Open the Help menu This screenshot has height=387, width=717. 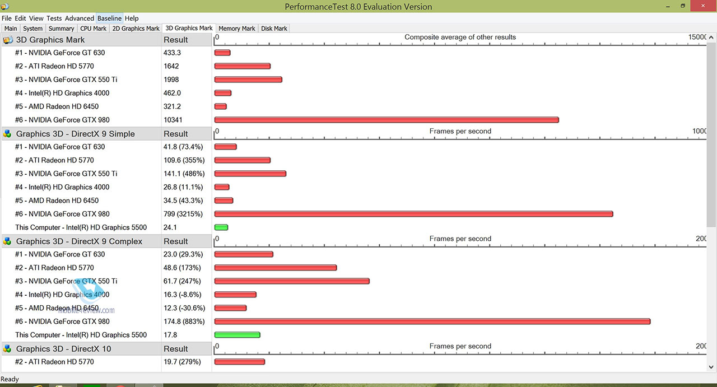[x=132, y=18]
